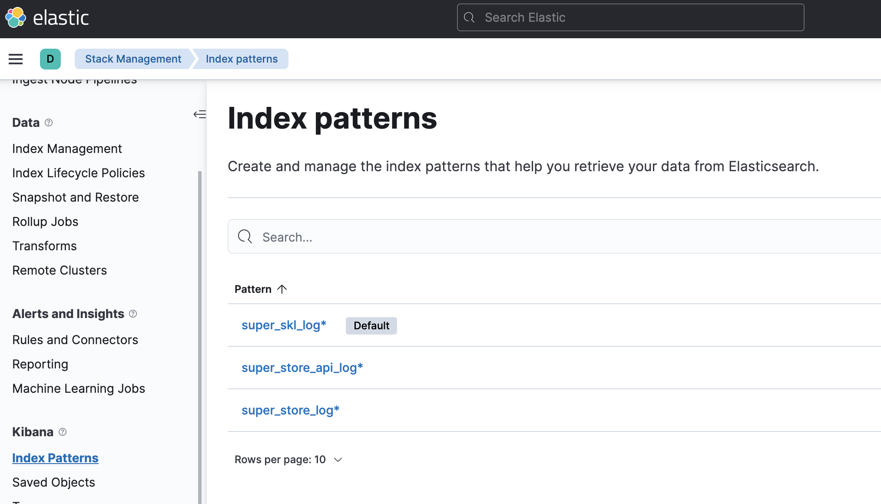
Task: Open Rows per page dropdown
Action: click(x=289, y=460)
